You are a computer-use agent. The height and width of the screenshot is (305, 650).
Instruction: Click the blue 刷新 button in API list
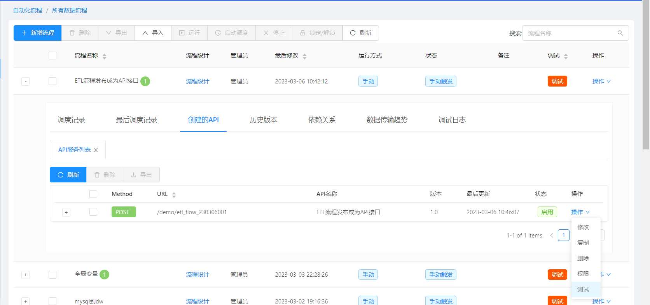pyautogui.click(x=68, y=175)
